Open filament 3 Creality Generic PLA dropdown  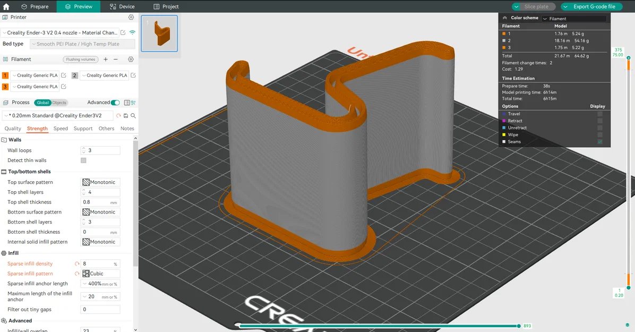coord(35,87)
